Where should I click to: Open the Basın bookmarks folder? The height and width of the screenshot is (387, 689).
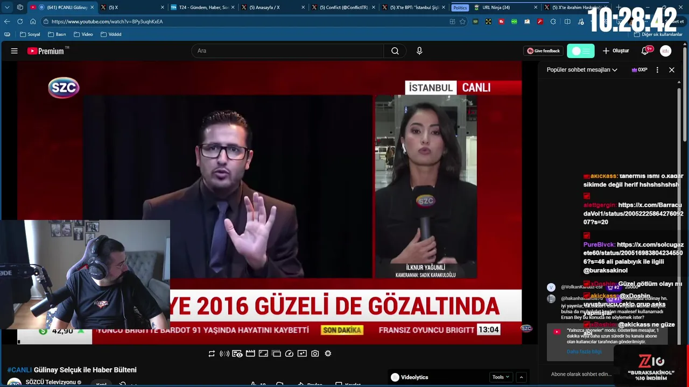[57, 34]
